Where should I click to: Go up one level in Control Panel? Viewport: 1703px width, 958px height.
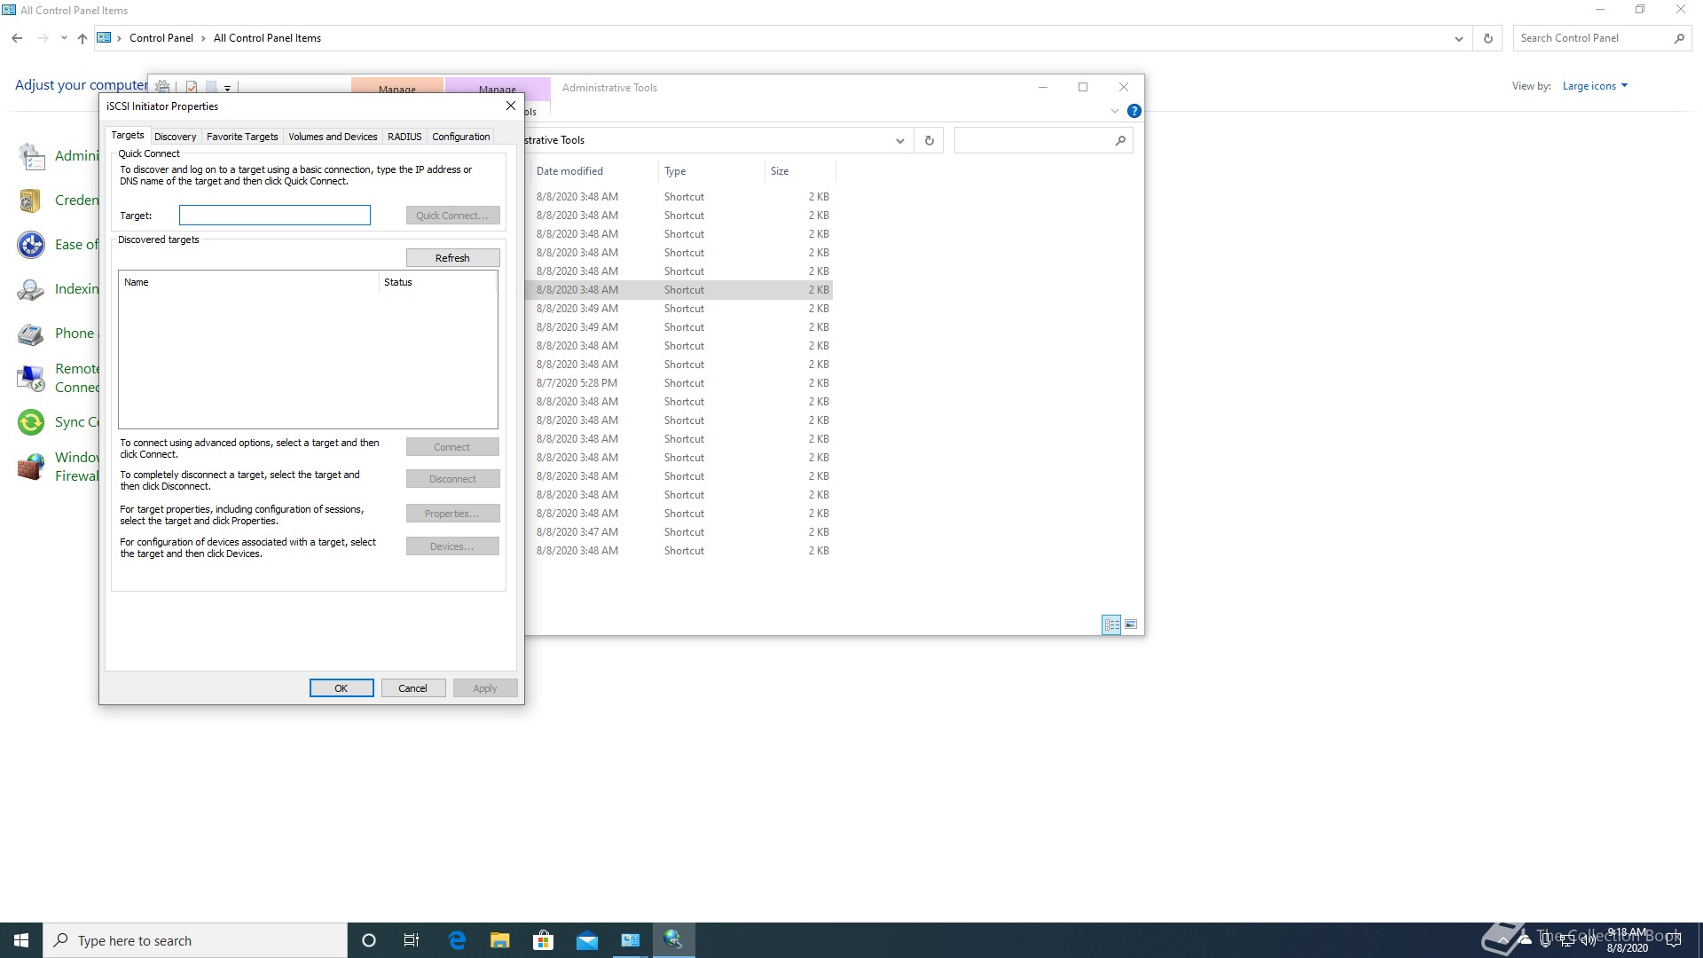pyautogui.click(x=82, y=38)
